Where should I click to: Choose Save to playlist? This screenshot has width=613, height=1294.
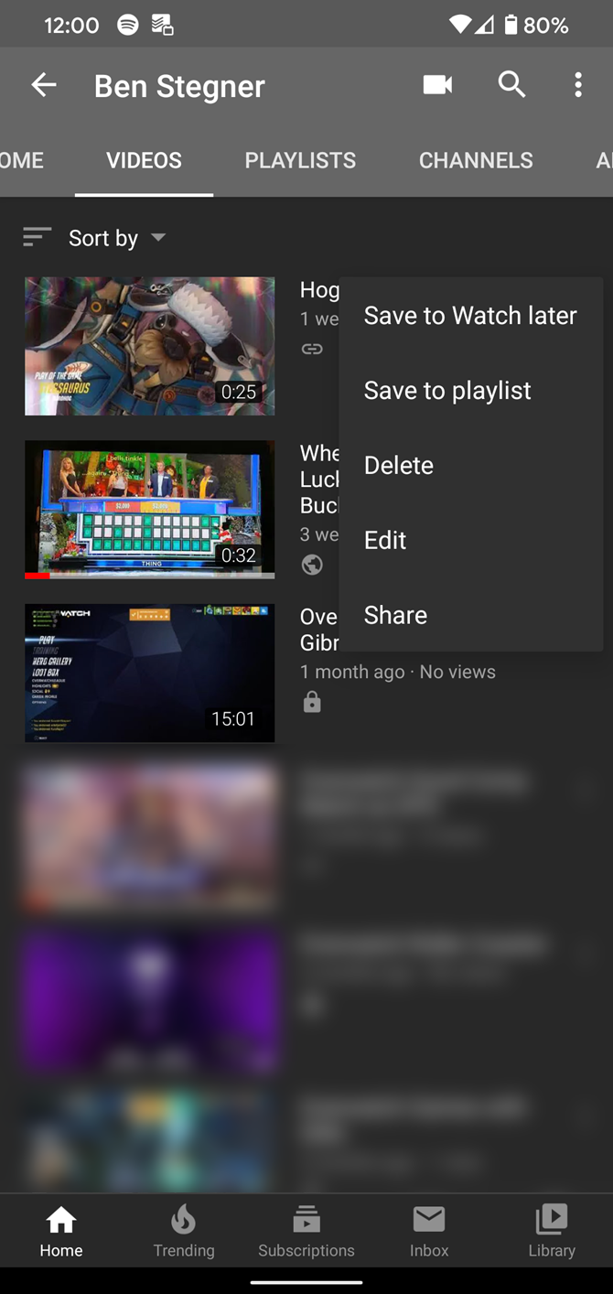470,391
